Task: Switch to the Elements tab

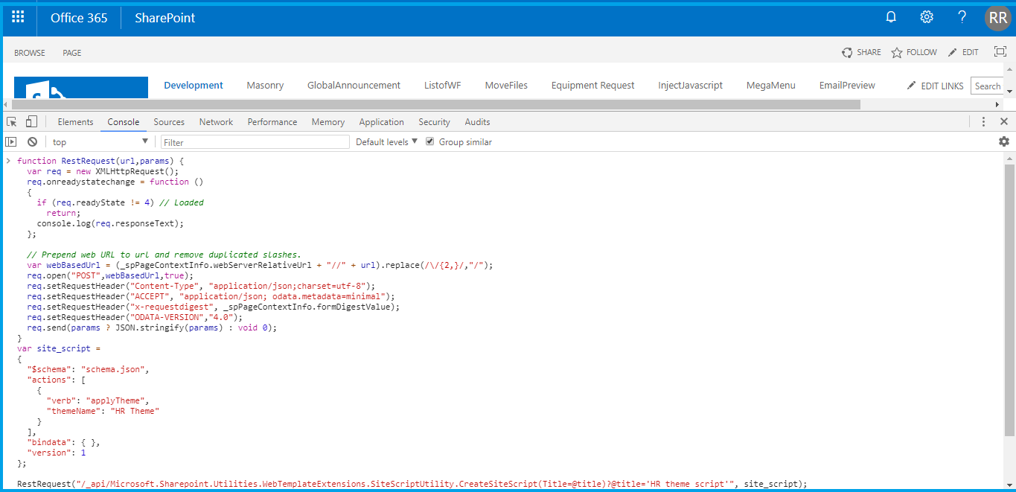Action: pyautogui.click(x=75, y=122)
